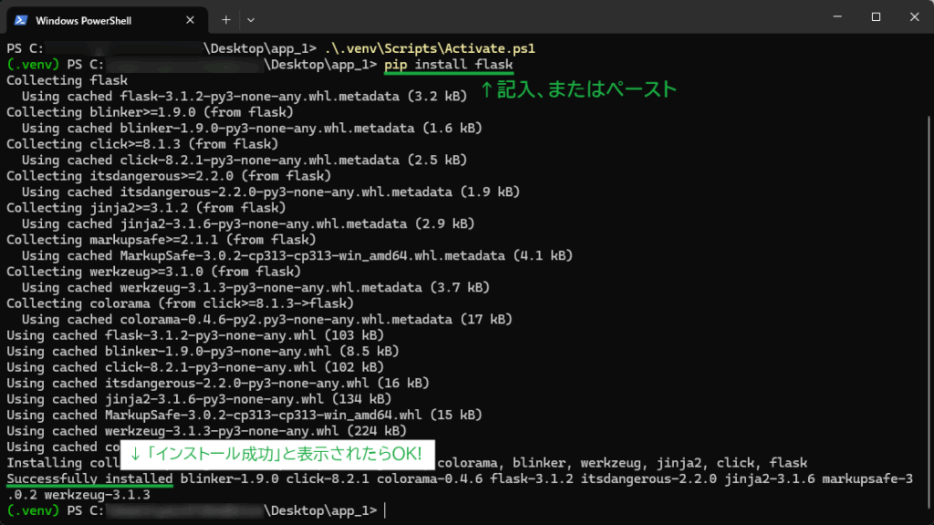The width and height of the screenshot is (934, 525).
Task: Select the Windows PowerShell tab
Action: click(x=108, y=20)
